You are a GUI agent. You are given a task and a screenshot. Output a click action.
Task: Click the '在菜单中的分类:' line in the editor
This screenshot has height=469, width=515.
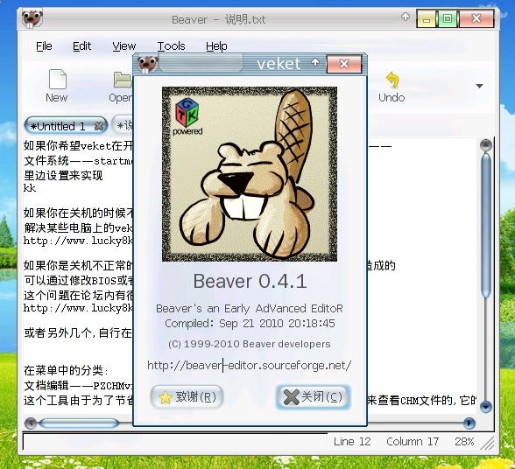click(x=66, y=370)
